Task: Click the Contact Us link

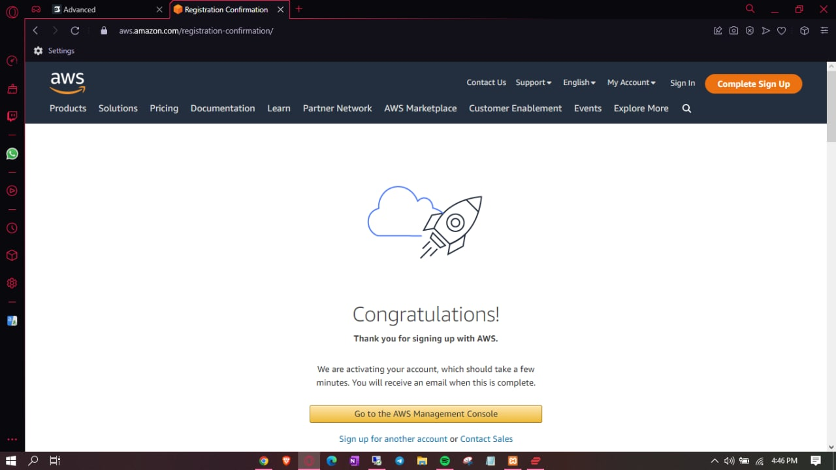Action: pyautogui.click(x=487, y=82)
